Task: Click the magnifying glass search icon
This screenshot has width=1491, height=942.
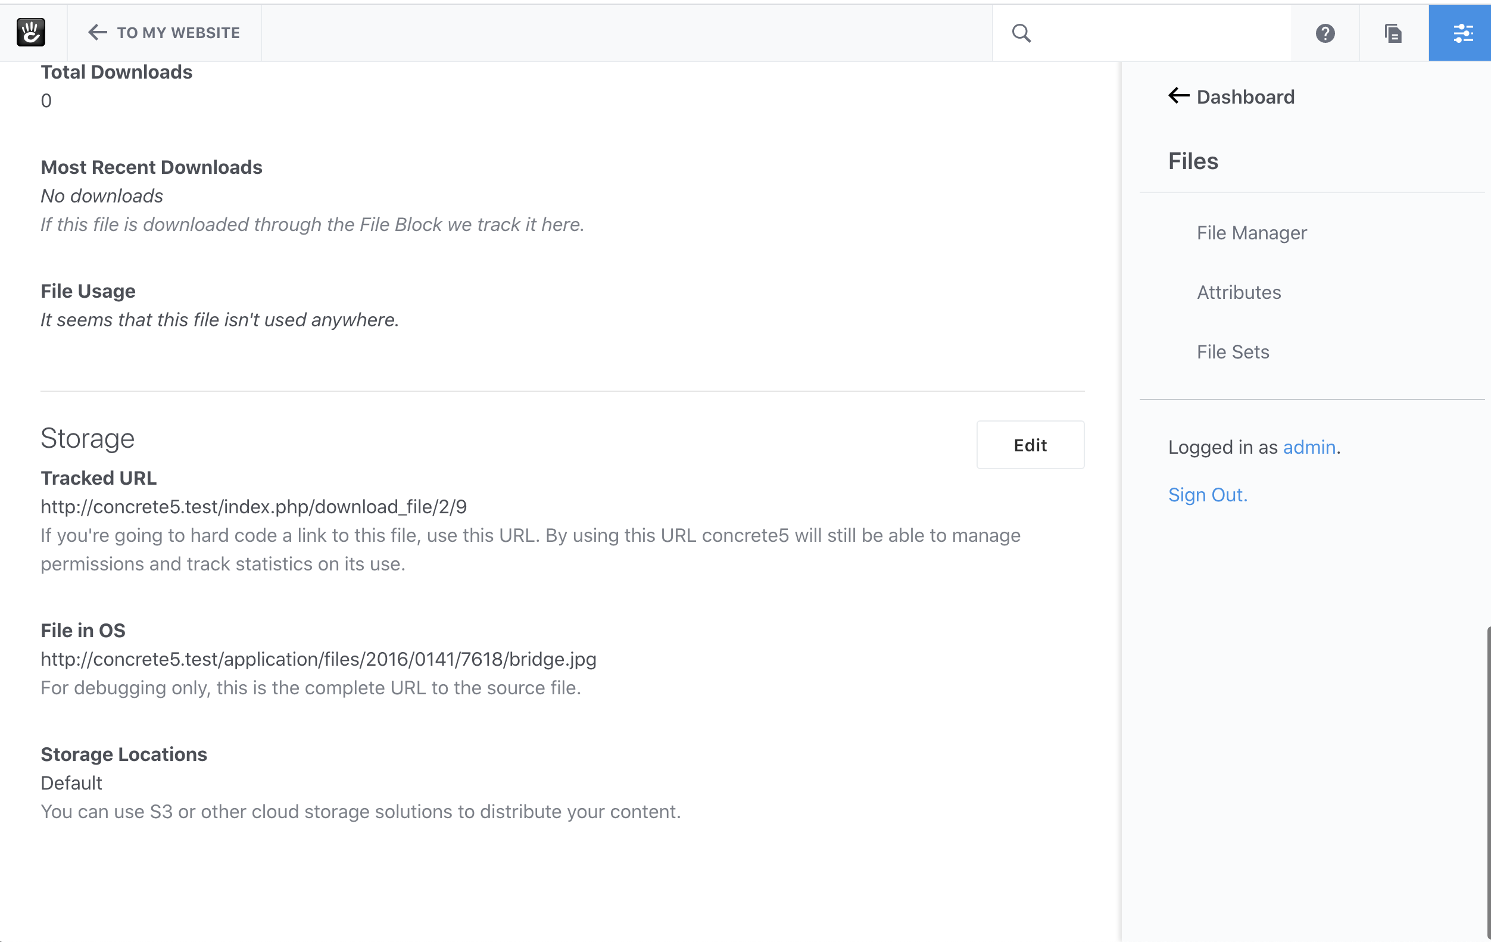Action: click(1021, 33)
